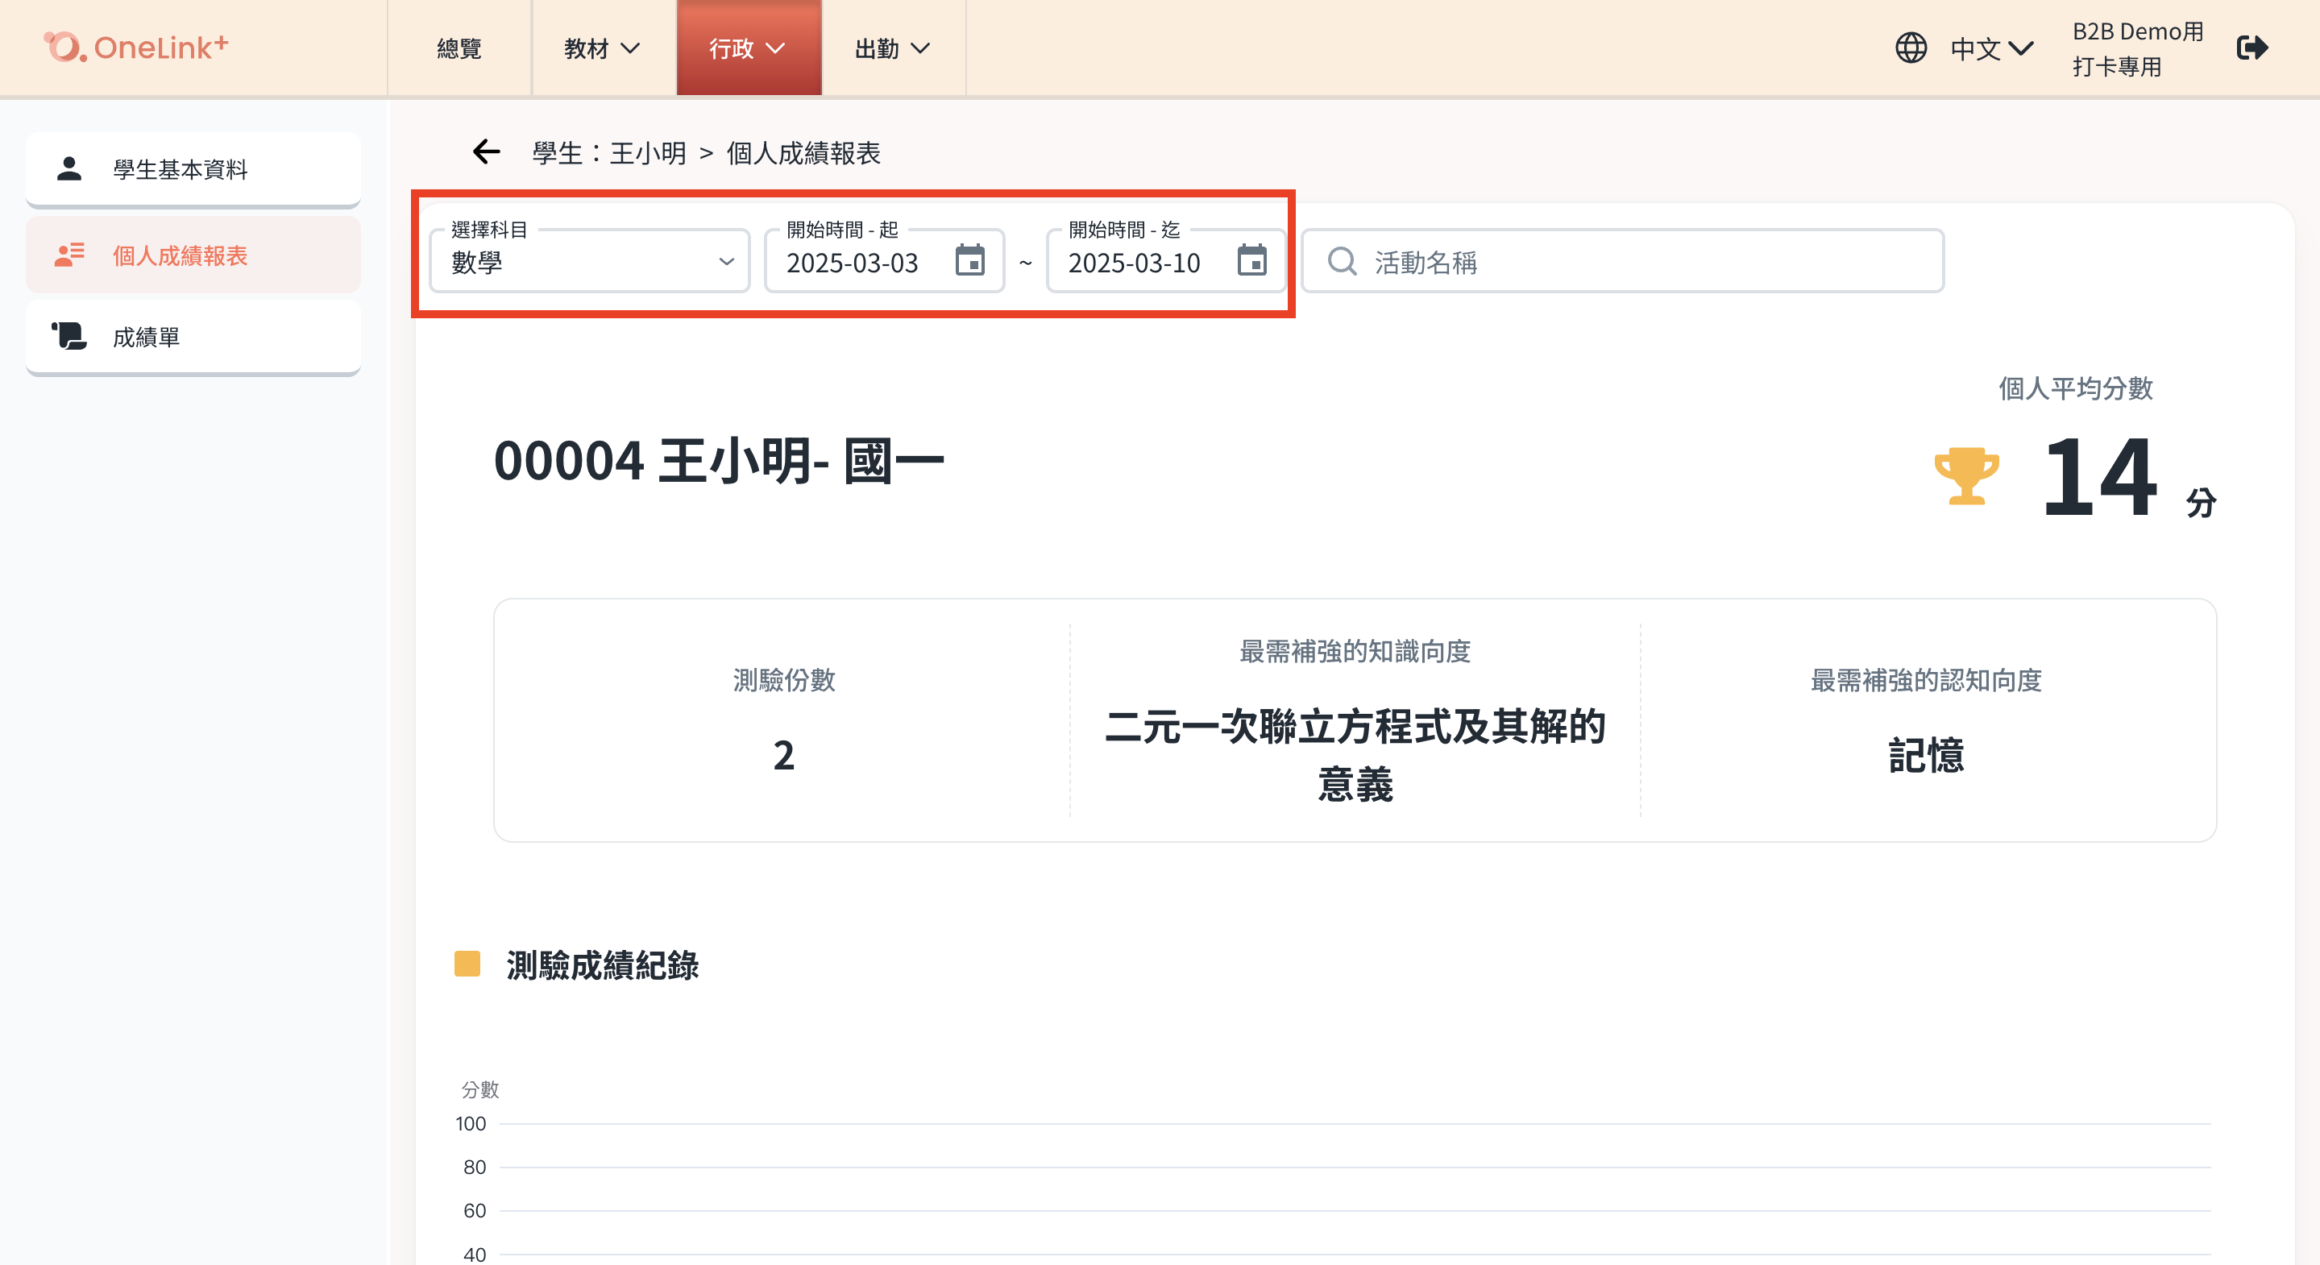The height and width of the screenshot is (1265, 2320).
Task: Click the chart axis label 100
Action: pos(470,1124)
